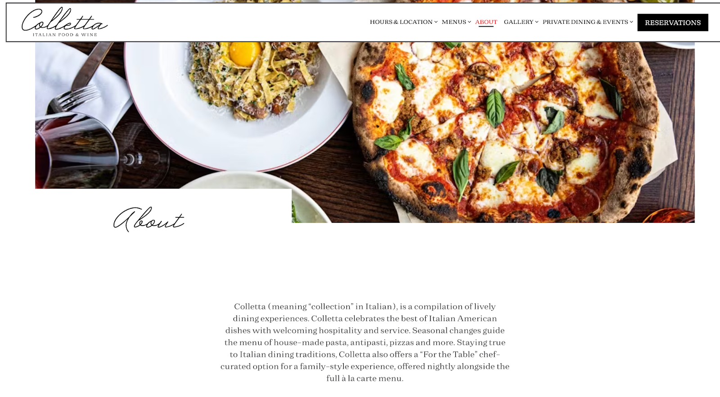Viewport: 720px width, 397px height.
Task: Open Private Dining & Events menu item
Action: tap(585, 22)
